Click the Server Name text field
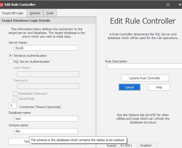Screen dimensions: 182x148 coord(46,48)
